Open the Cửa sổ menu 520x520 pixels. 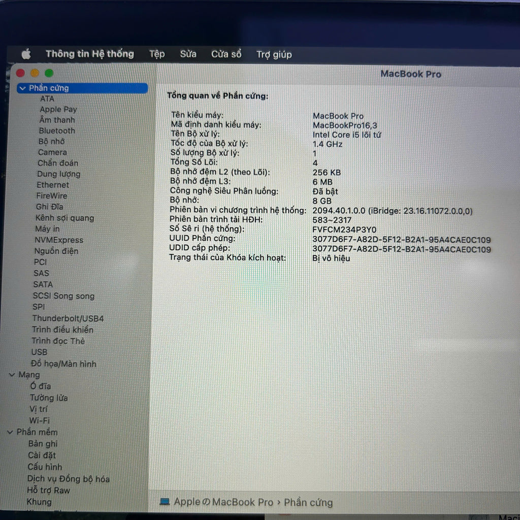(226, 54)
